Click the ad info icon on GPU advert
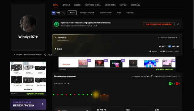 point(43,63)
